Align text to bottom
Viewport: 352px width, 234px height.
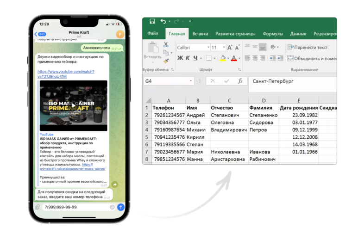tap(263, 47)
